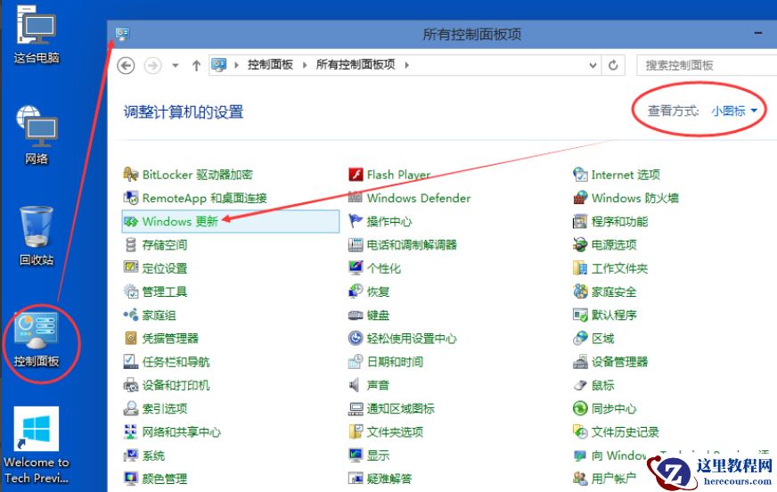Open 家庭组 icon

point(131,315)
